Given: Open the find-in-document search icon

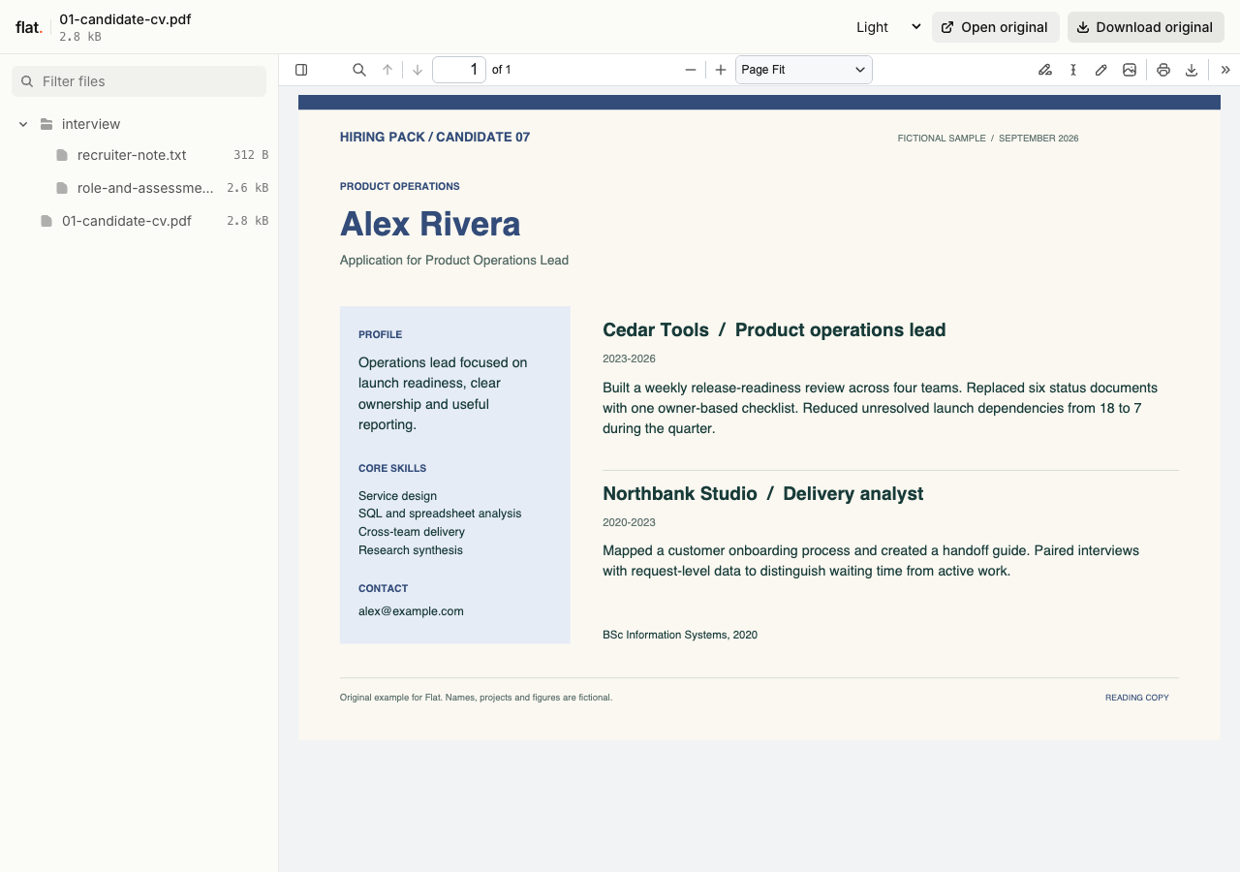Looking at the screenshot, I should pos(359,70).
